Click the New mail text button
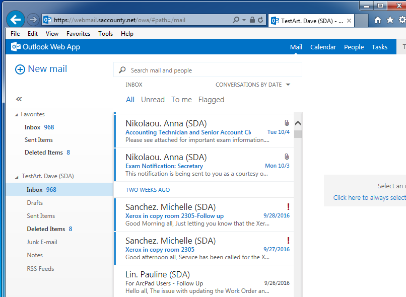406x297 pixels. tap(47, 69)
